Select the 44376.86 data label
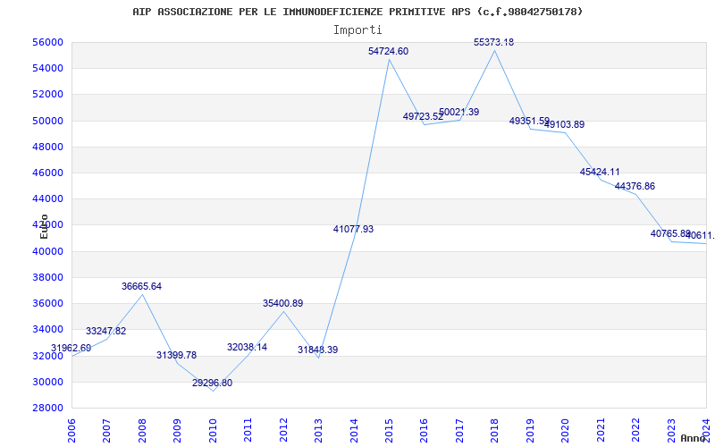Viewport: 715px width, 447px height. [x=635, y=187]
